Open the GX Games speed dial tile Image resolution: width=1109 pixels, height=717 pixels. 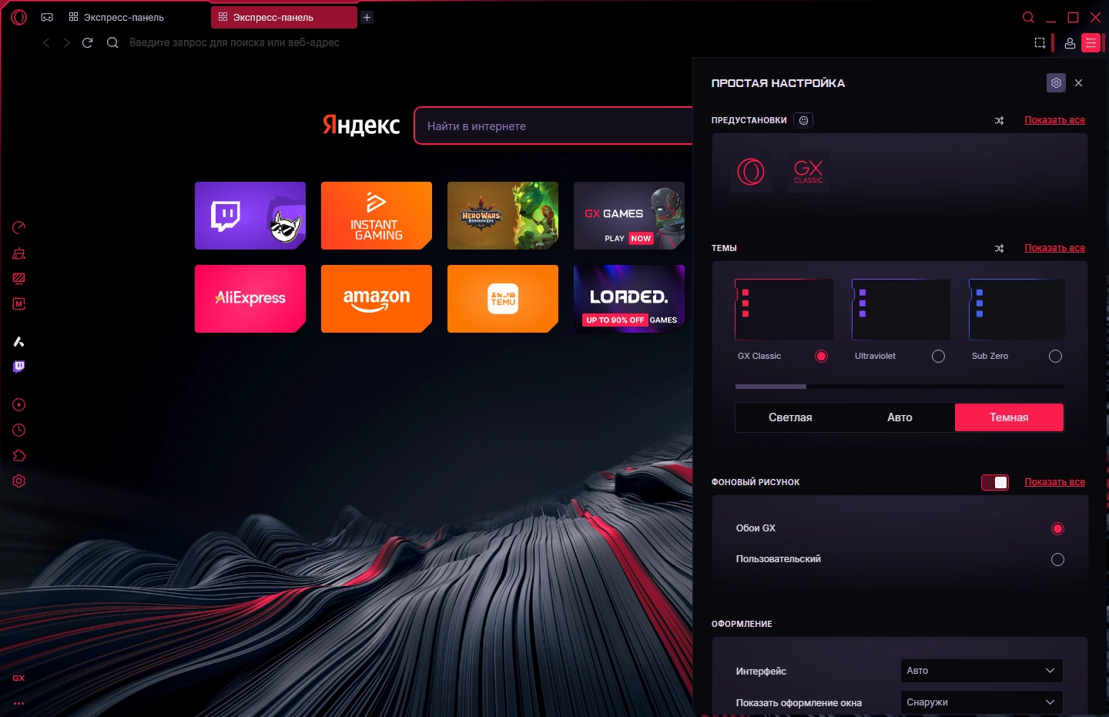[x=629, y=216]
